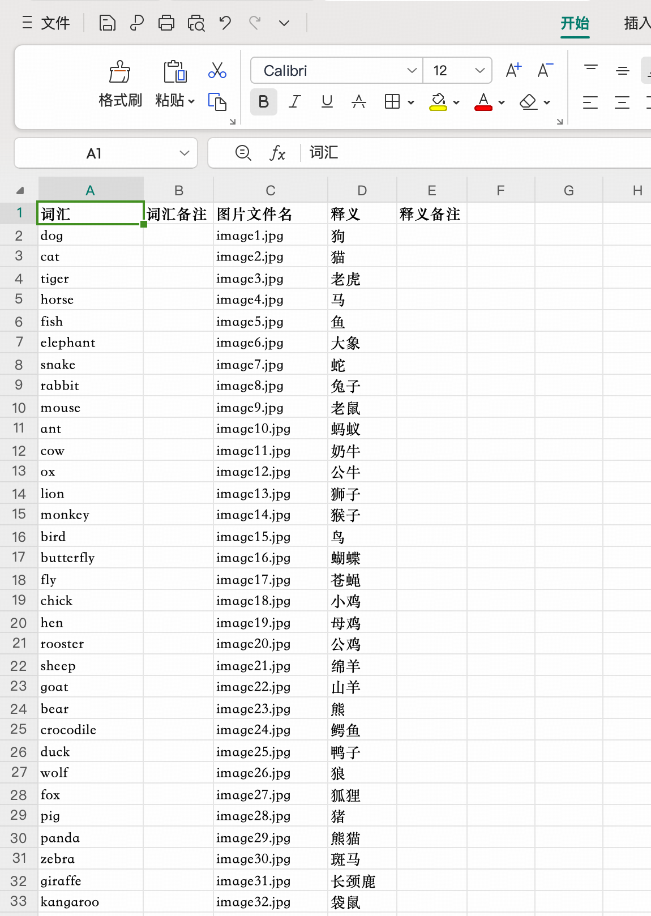The height and width of the screenshot is (916, 651).
Task: Toggle Bold formatting button
Action: click(x=264, y=102)
